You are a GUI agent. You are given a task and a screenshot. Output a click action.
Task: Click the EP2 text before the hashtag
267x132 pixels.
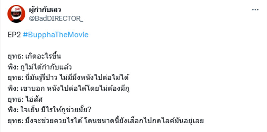coord(14,35)
